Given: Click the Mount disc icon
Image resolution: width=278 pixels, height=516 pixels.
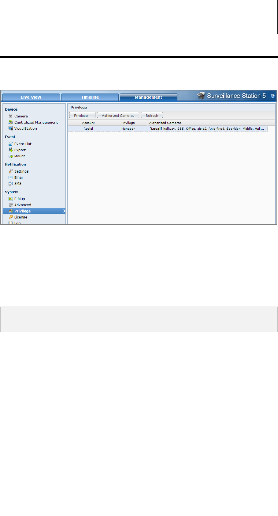Looking at the screenshot, I should (11, 156).
